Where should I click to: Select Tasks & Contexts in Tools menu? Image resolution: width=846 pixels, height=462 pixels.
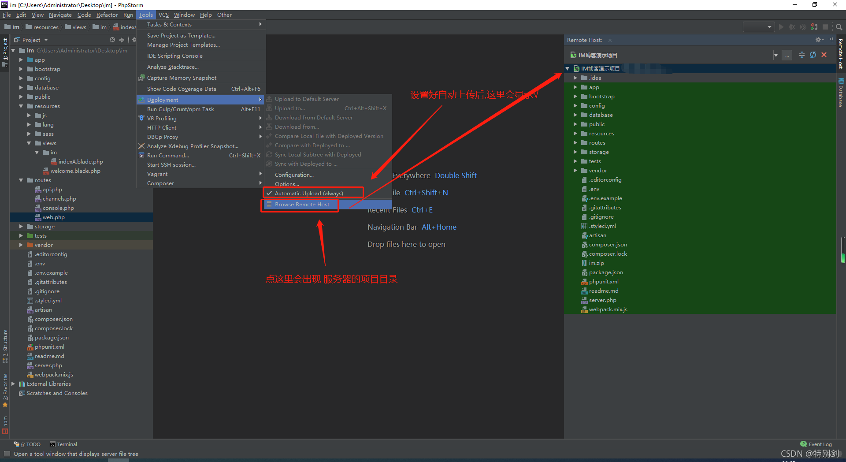tap(200, 25)
